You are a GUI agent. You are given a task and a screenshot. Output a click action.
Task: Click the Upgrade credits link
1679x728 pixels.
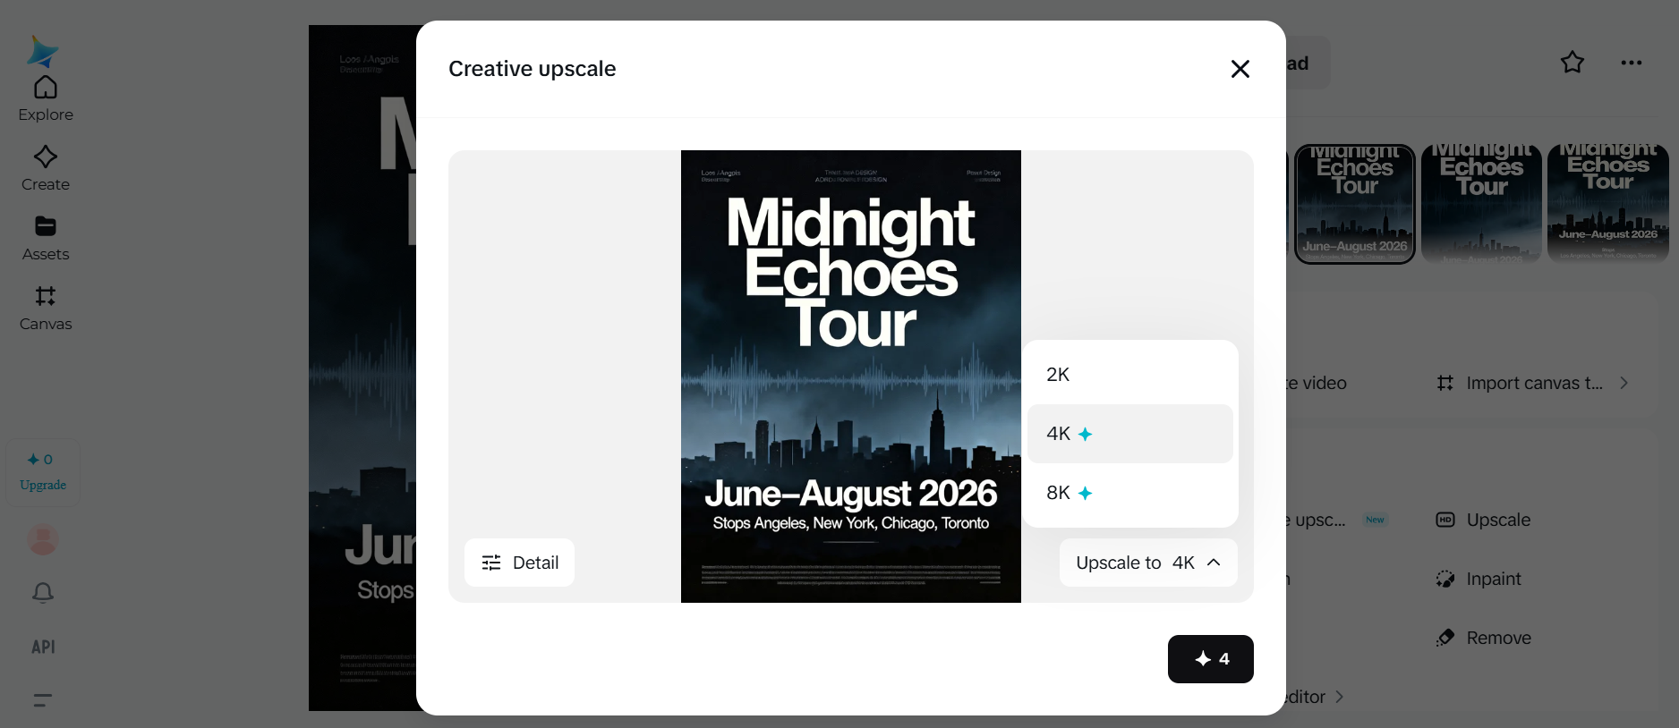43,485
